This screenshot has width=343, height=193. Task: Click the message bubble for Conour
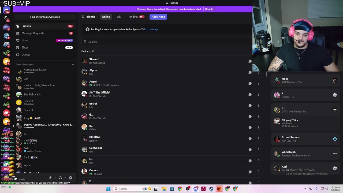click(x=250, y=172)
